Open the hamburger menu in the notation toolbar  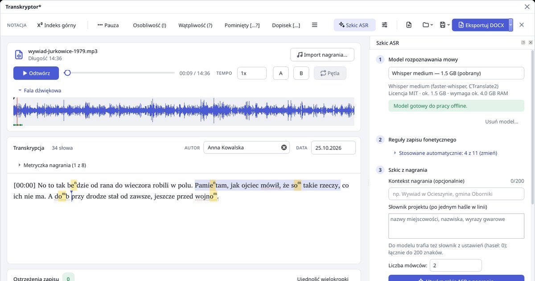click(315, 25)
